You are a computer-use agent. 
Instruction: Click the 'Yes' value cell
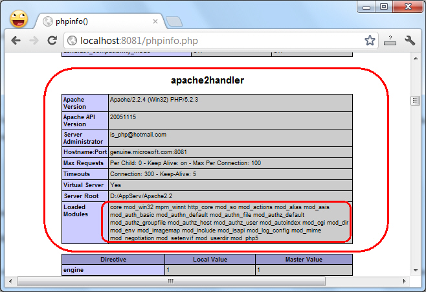[230, 185]
